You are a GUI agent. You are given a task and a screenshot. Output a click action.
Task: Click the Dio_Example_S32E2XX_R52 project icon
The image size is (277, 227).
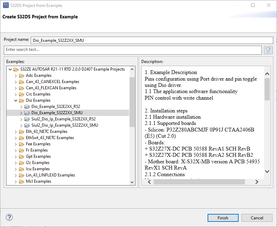[x=27, y=107]
